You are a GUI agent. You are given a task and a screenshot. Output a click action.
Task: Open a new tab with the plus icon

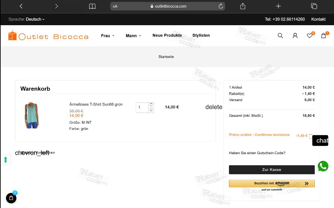click(278, 6)
